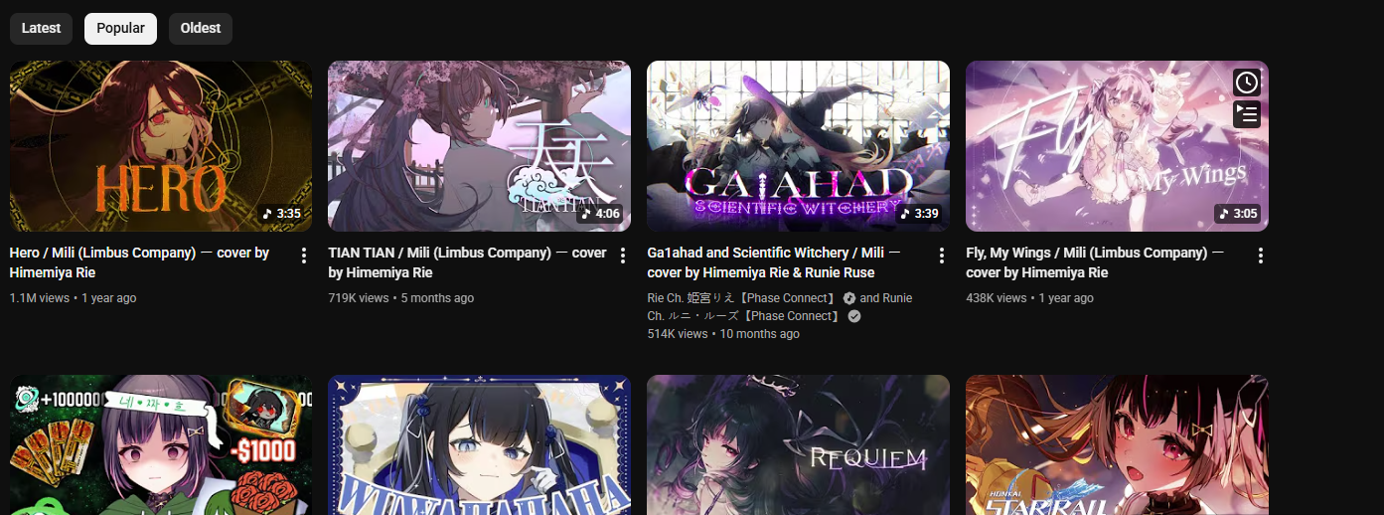Open Ga1ahad and Scientific Witchery title link
The height and width of the screenshot is (515, 1384).
click(x=774, y=262)
